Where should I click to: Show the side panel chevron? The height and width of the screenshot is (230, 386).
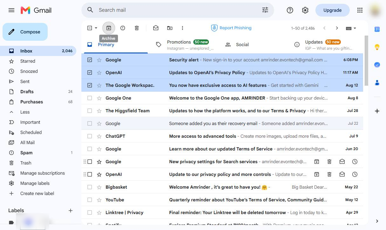[x=377, y=221]
